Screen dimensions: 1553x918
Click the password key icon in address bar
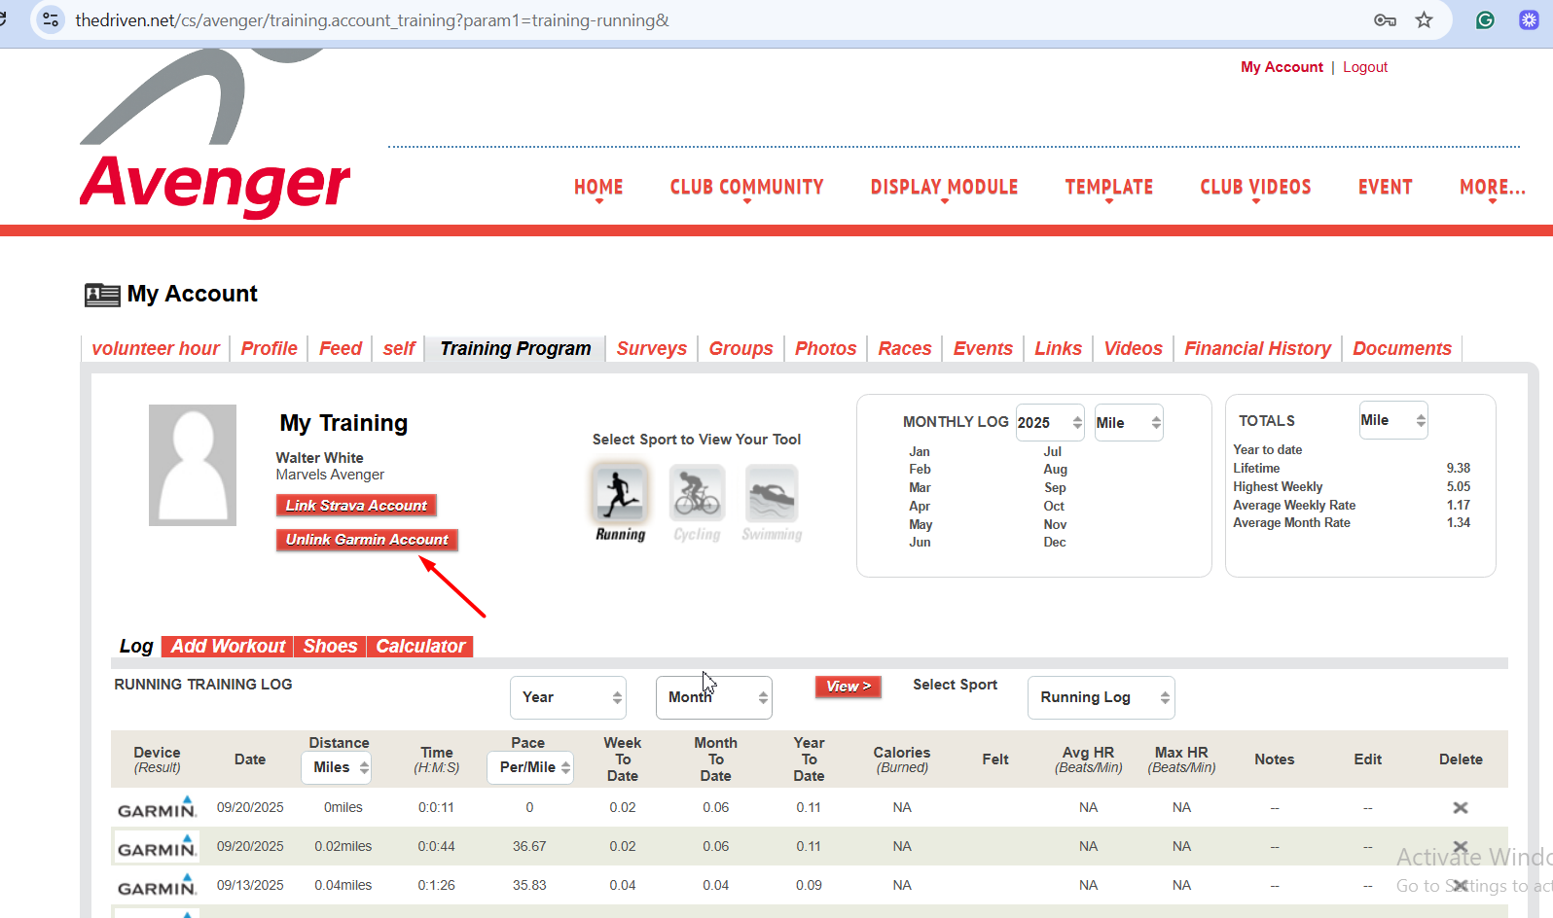coord(1385,20)
